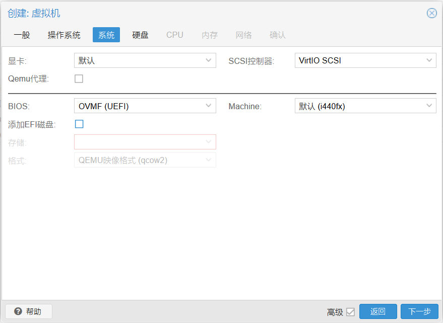This screenshot has width=443, height=323.
Task: Enable the Qemu代理 checkbox
Action: coord(79,78)
